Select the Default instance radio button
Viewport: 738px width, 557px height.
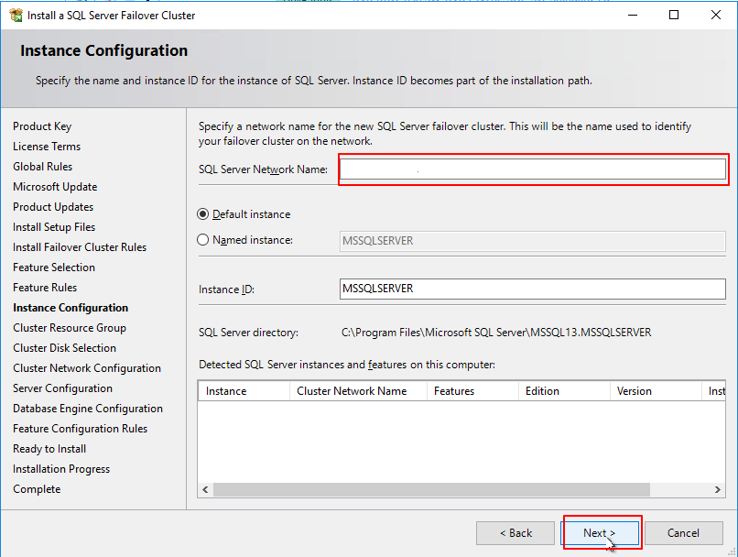click(203, 214)
